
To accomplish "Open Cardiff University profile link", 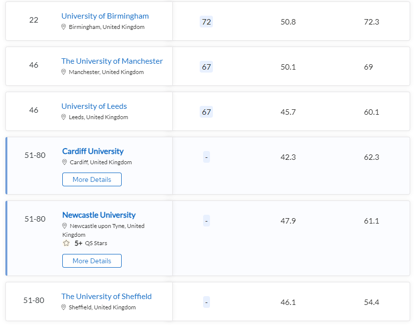I will pyautogui.click(x=93, y=151).
